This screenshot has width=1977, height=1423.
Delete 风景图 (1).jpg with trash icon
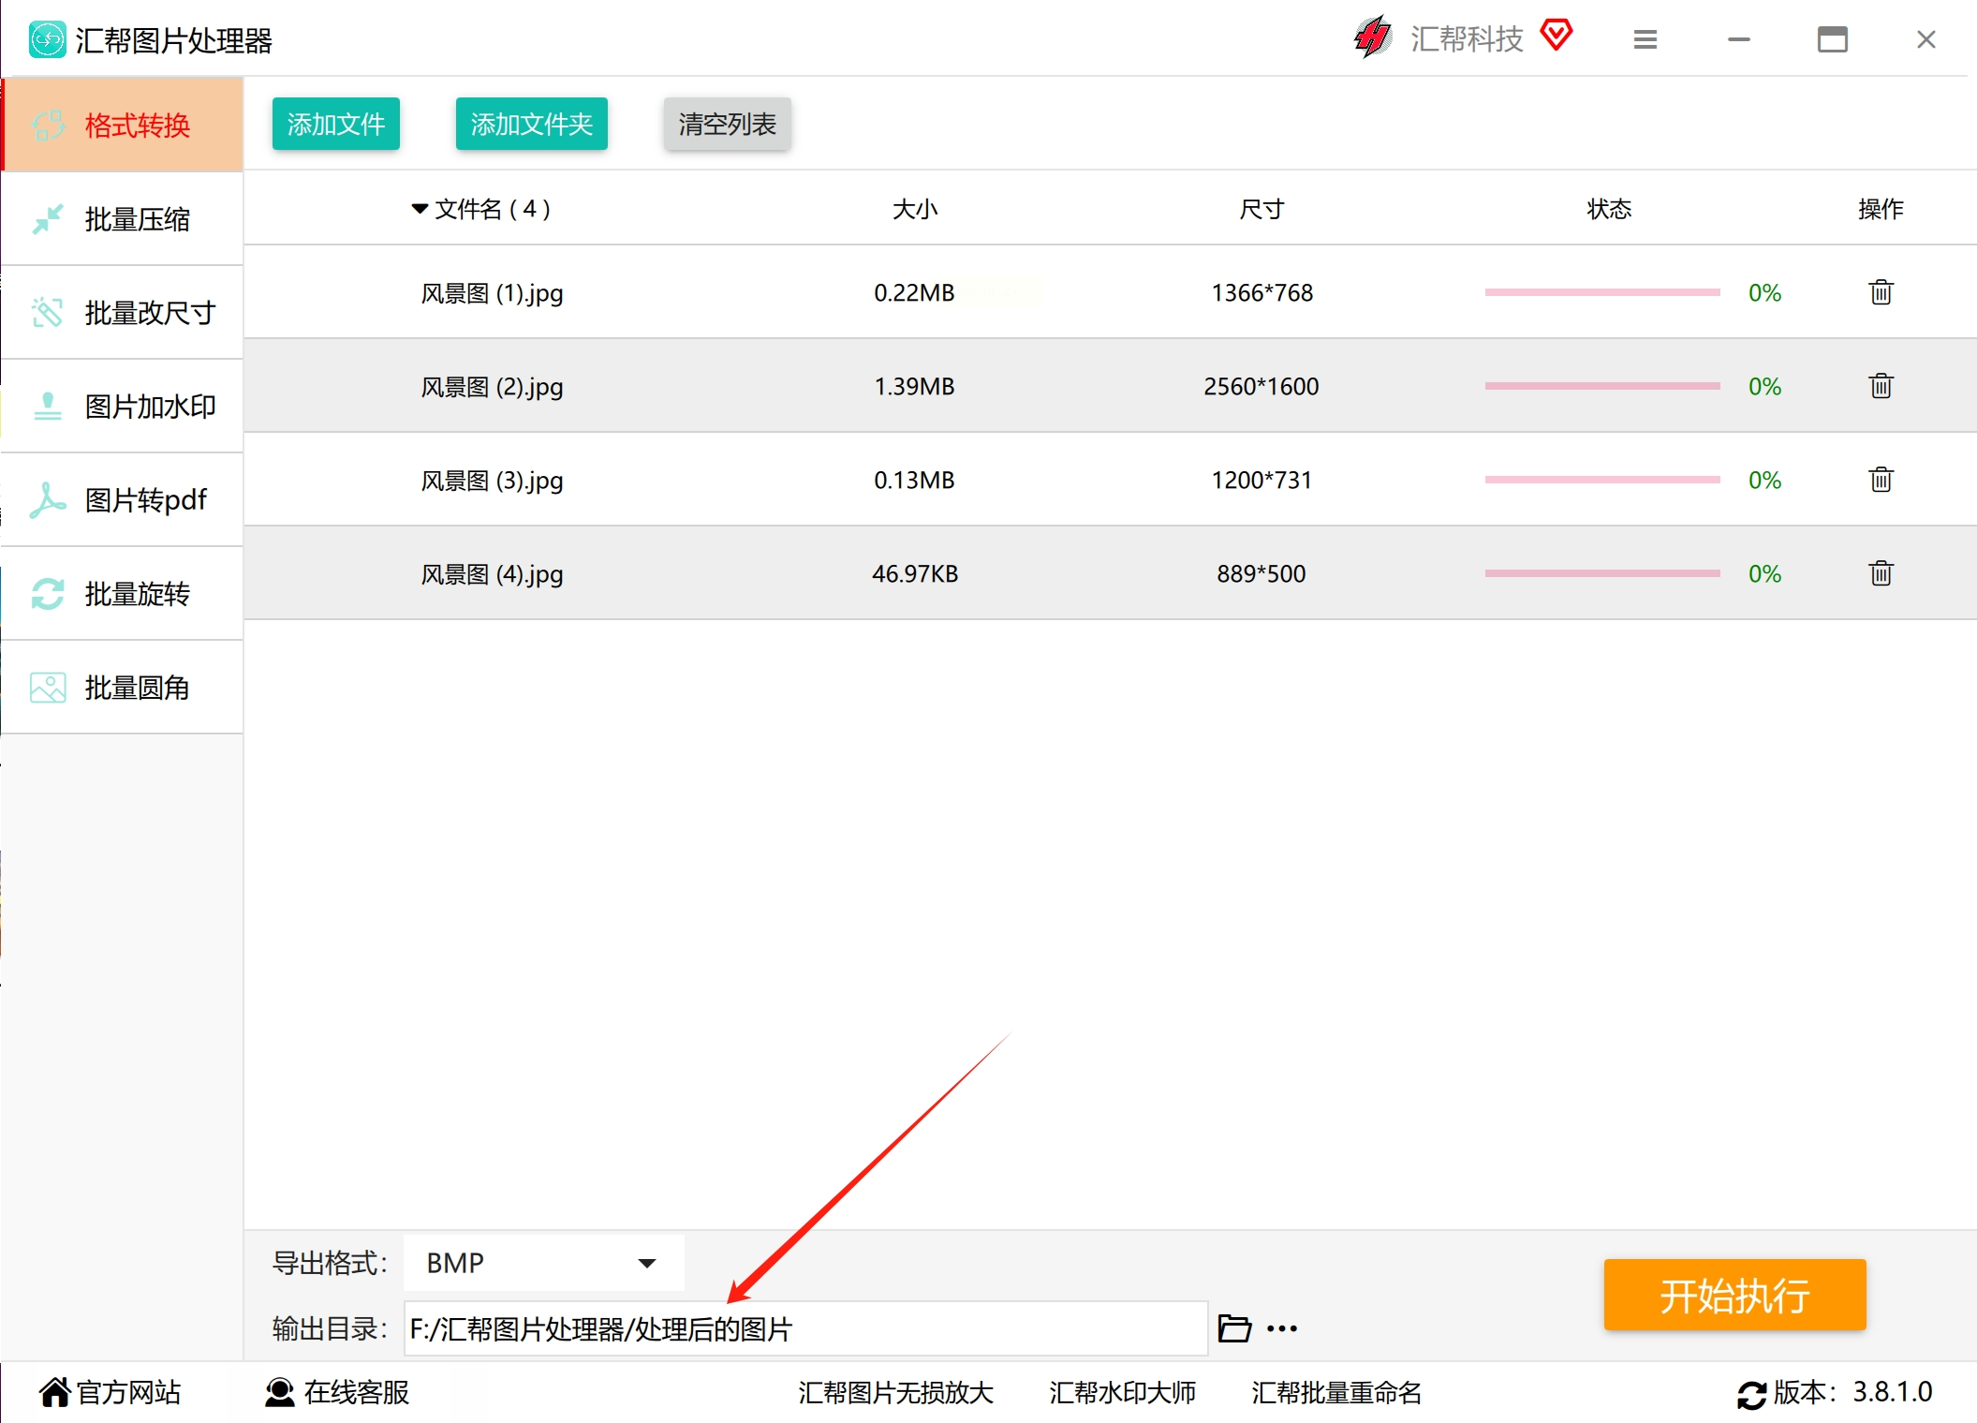1881,292
